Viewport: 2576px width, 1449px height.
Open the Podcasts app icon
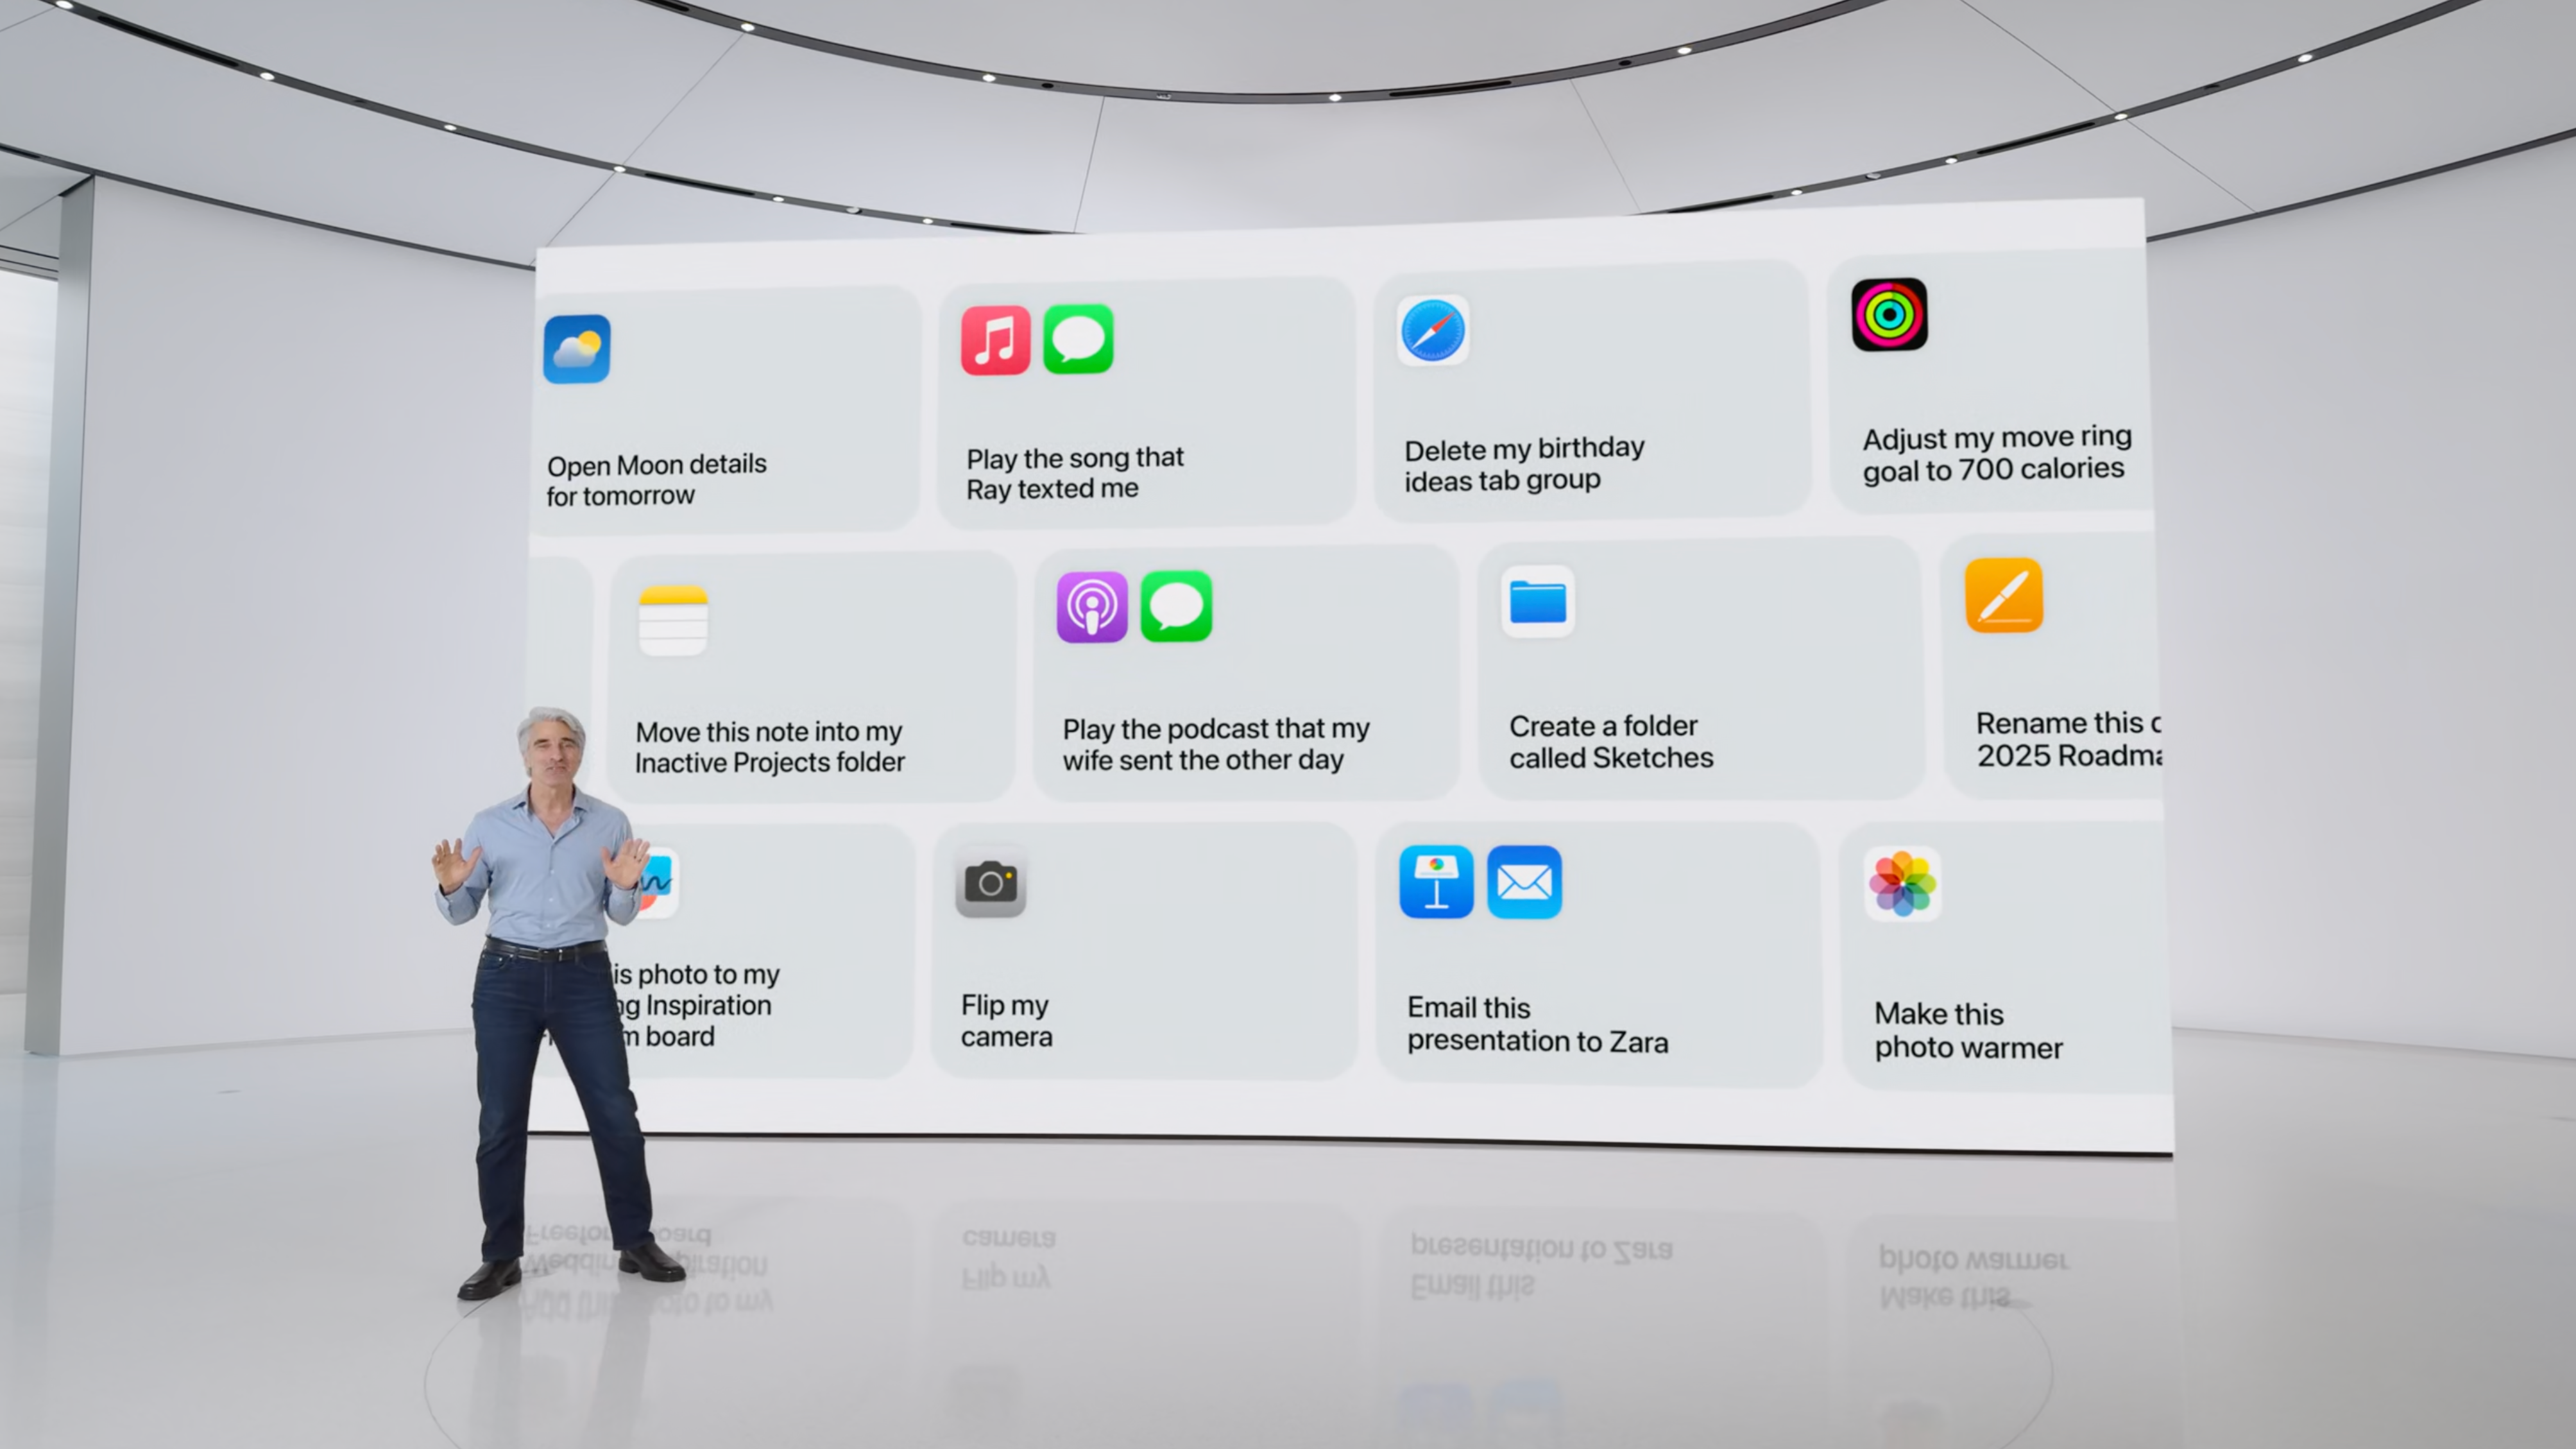pyautogui.click(x=1090, y=608)
